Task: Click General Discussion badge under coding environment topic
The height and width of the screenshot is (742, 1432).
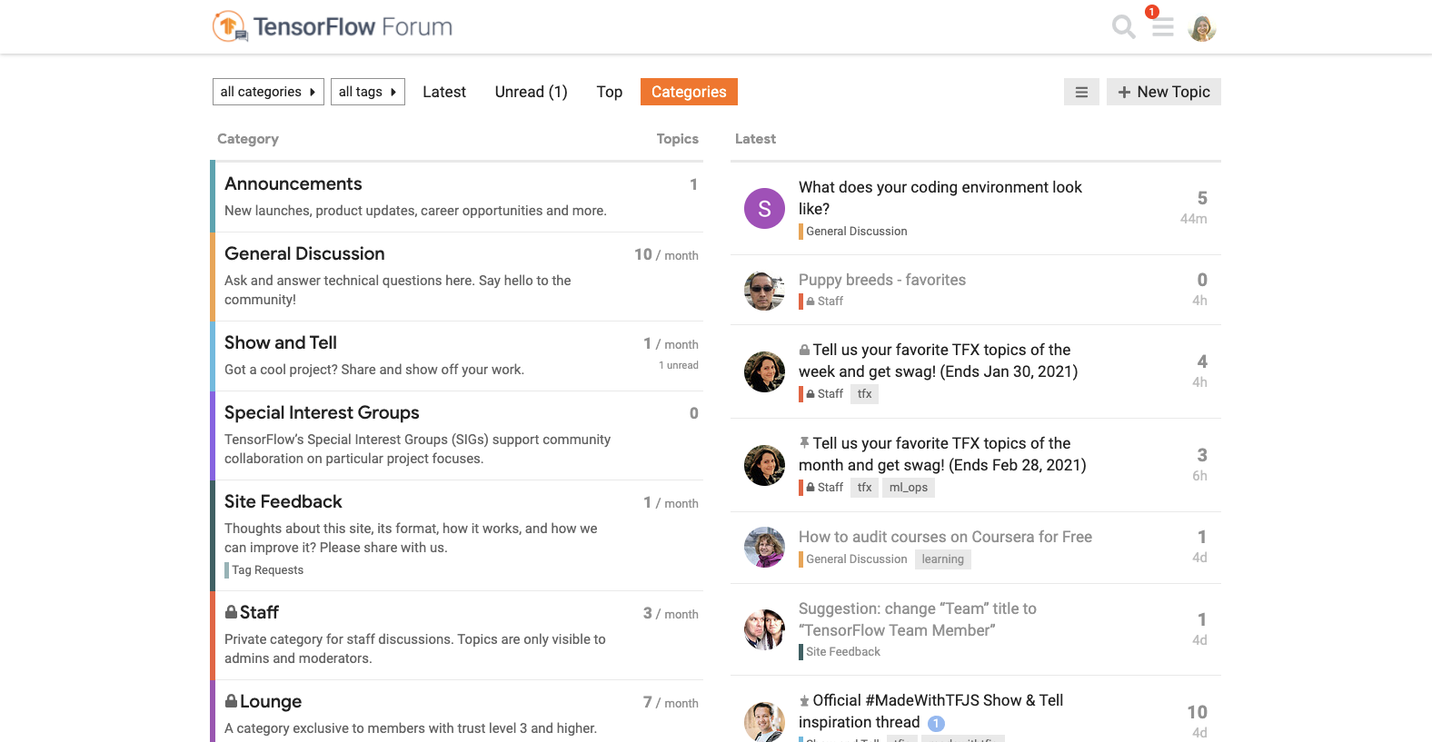Action: [x=853, y=232]
